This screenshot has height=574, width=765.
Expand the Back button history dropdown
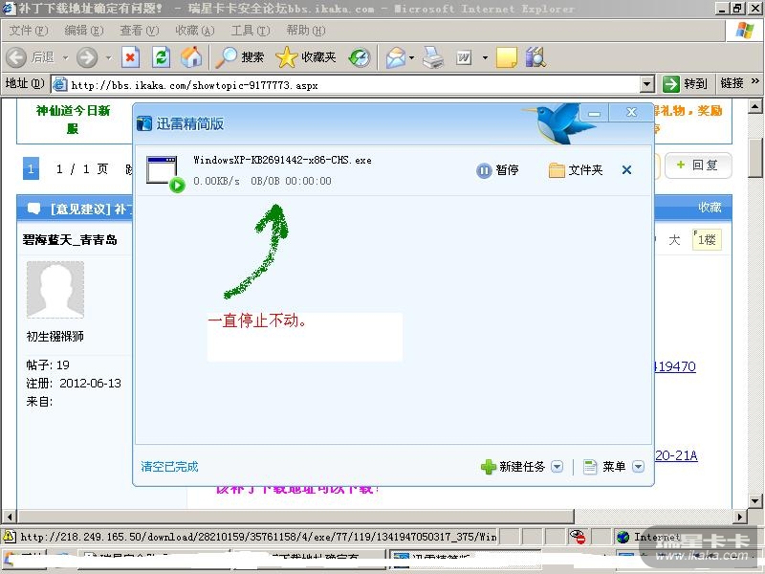click(65, 58)
